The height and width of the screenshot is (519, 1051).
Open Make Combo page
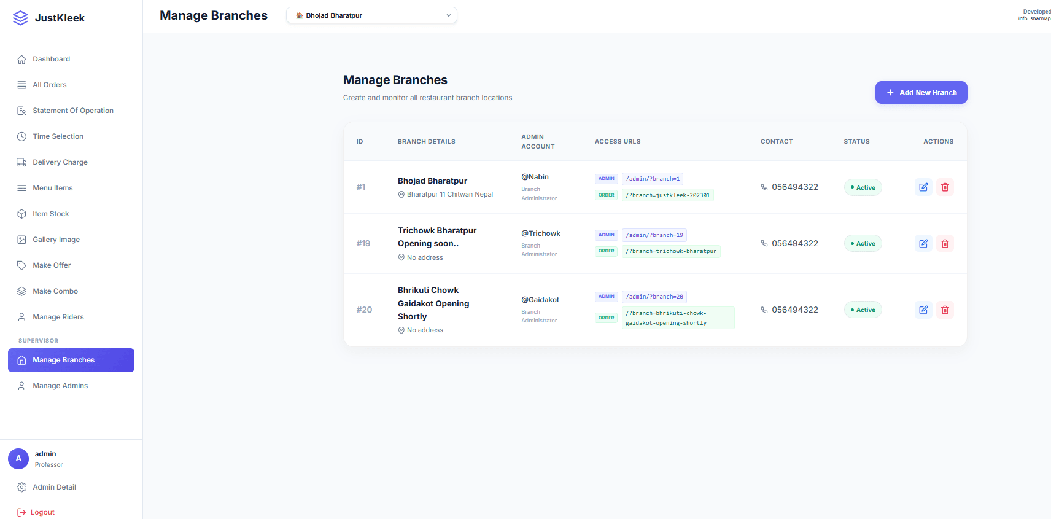(x=71, y=291)
